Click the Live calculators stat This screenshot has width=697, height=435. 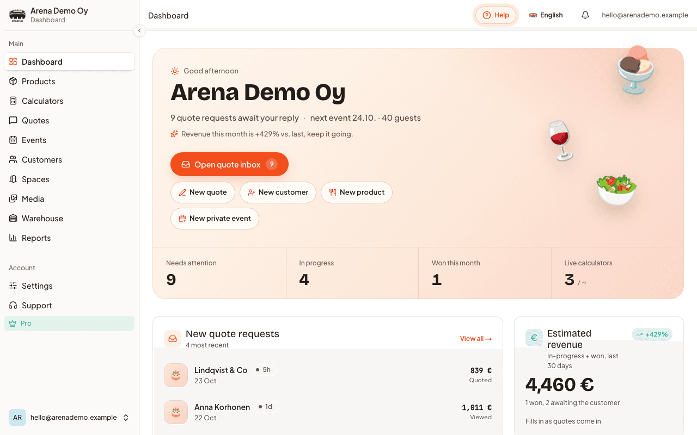(x=617, y=274)
